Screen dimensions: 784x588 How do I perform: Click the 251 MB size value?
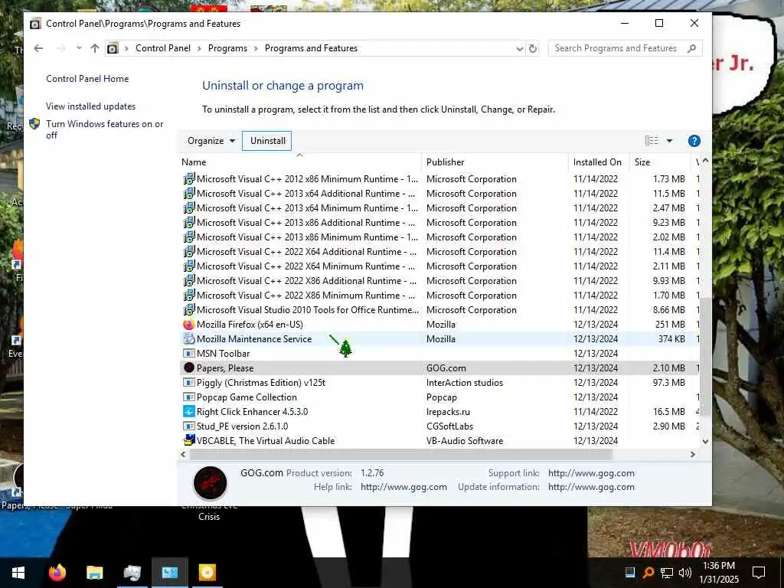(670, 325)
